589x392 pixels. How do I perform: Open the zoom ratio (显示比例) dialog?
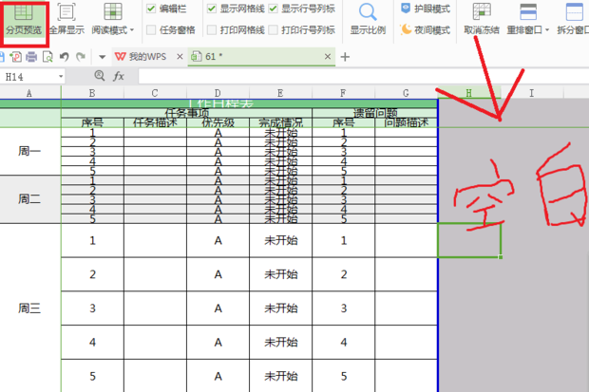coord(368,20)
